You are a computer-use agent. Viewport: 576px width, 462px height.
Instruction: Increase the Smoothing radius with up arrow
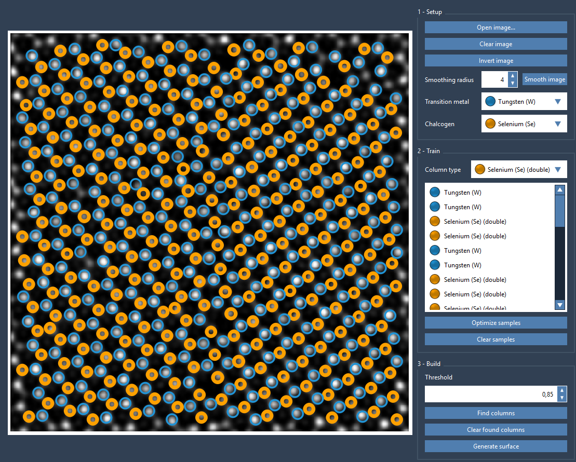click(512, 76)
